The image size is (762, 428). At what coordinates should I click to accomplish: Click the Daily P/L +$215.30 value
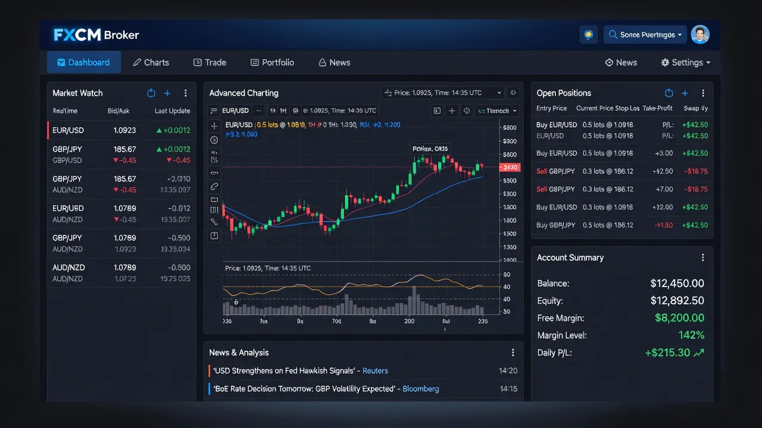(674, 353)
